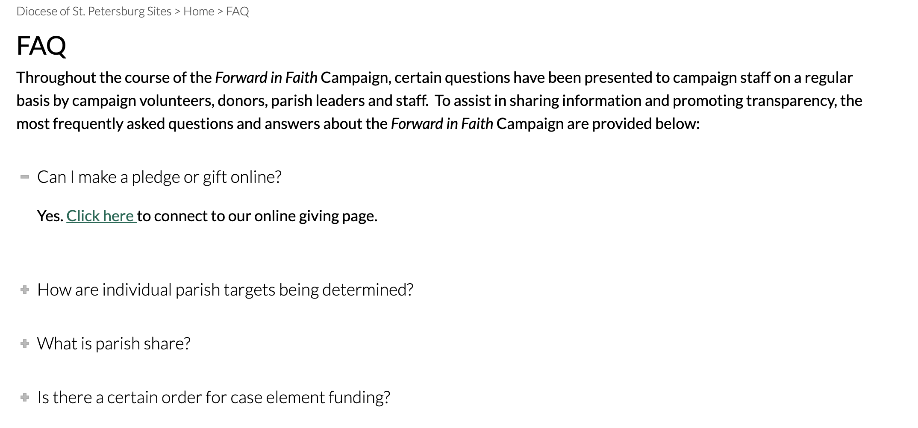Click the large FAQ page heading
Viewport: 918px width, 428px height.
[41, 46]
